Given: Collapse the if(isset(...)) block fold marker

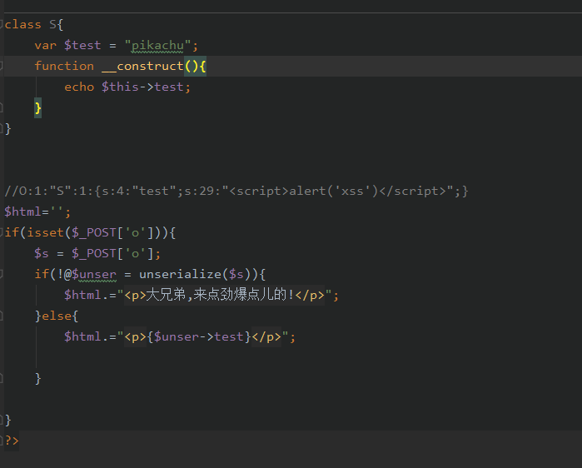Looking at the screenshot, I should [x=2, y=232].
